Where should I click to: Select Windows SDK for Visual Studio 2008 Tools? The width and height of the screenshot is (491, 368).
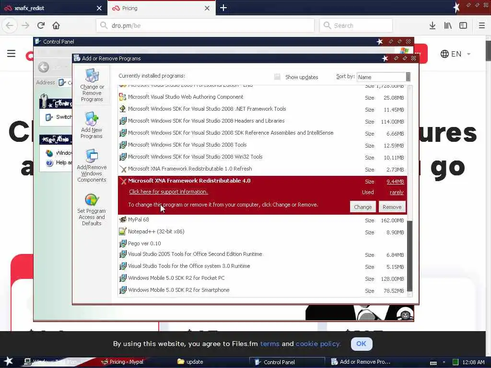click(x=262, y=145)
